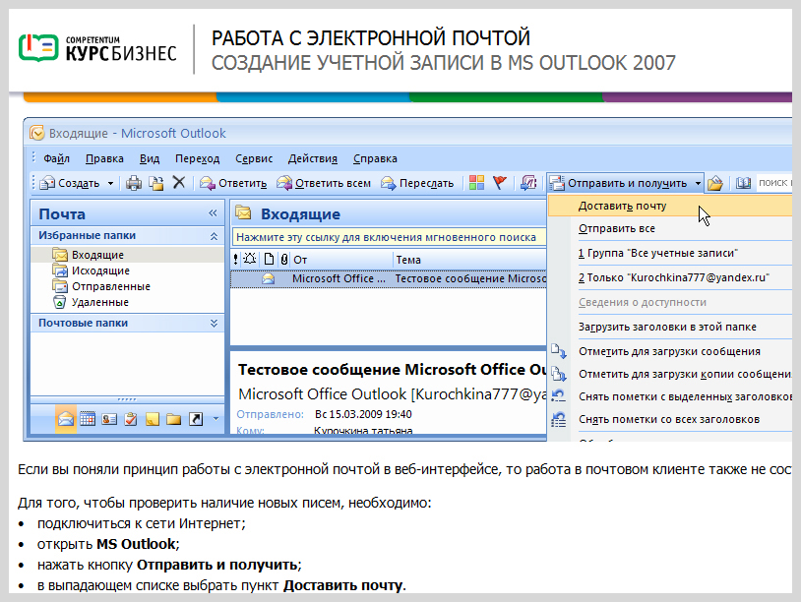Click the red follow-up flag icon
801x602 pixels.
(x=500, y=183)
